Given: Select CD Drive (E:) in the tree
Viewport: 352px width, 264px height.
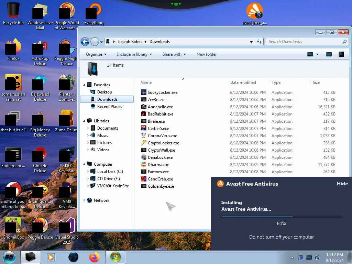Looking at the screenshot, I should point(108,178).
